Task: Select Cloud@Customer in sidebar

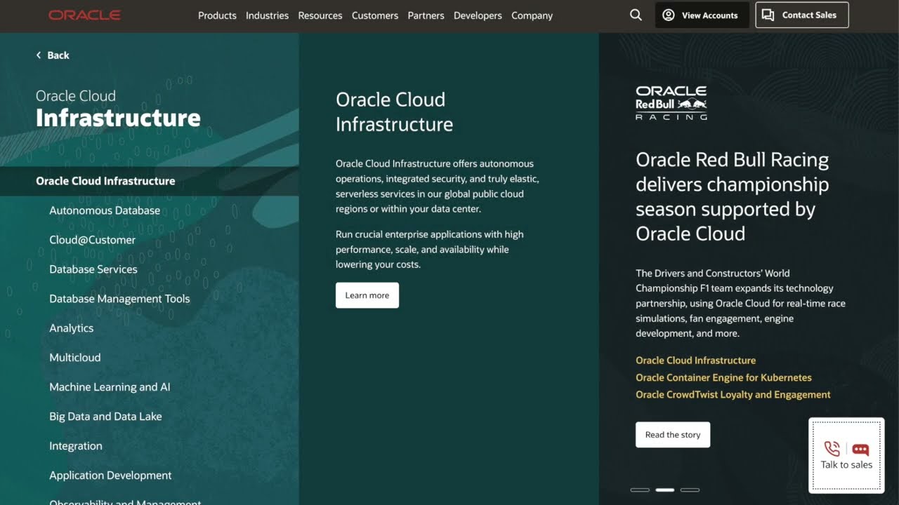Action: pyautogui.click(x=92, y=240)
